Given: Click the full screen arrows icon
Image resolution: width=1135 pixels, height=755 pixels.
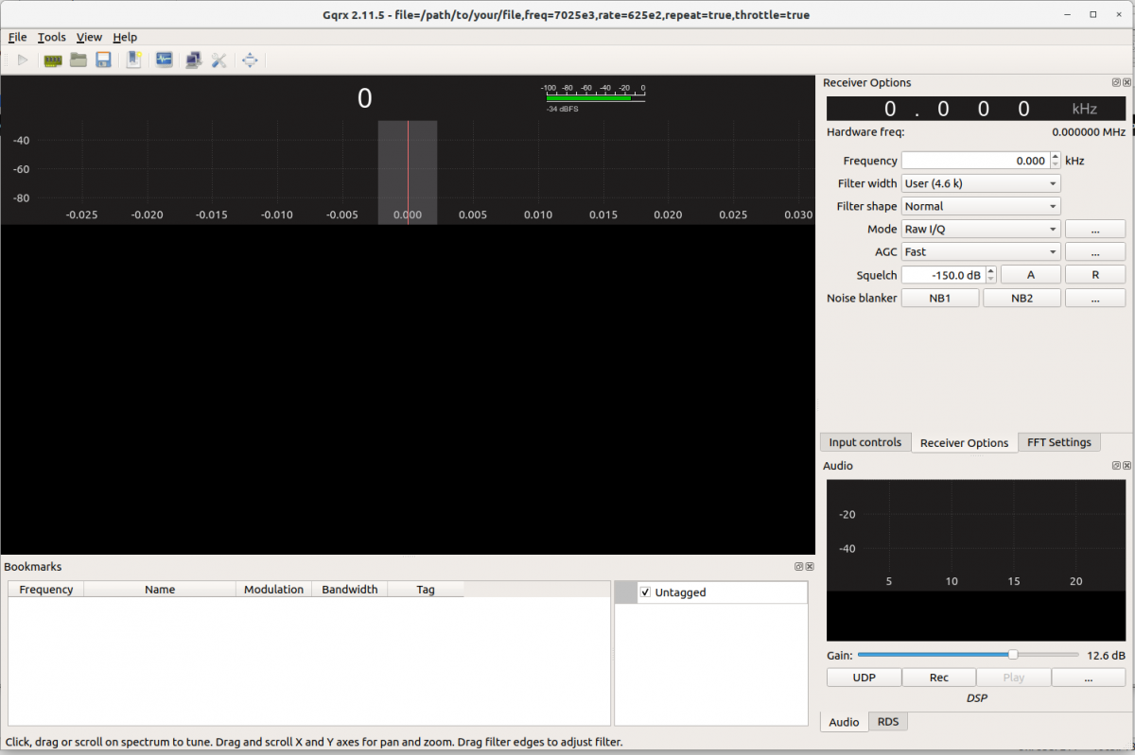Looking at the screenshot, I should pos(250,60).
